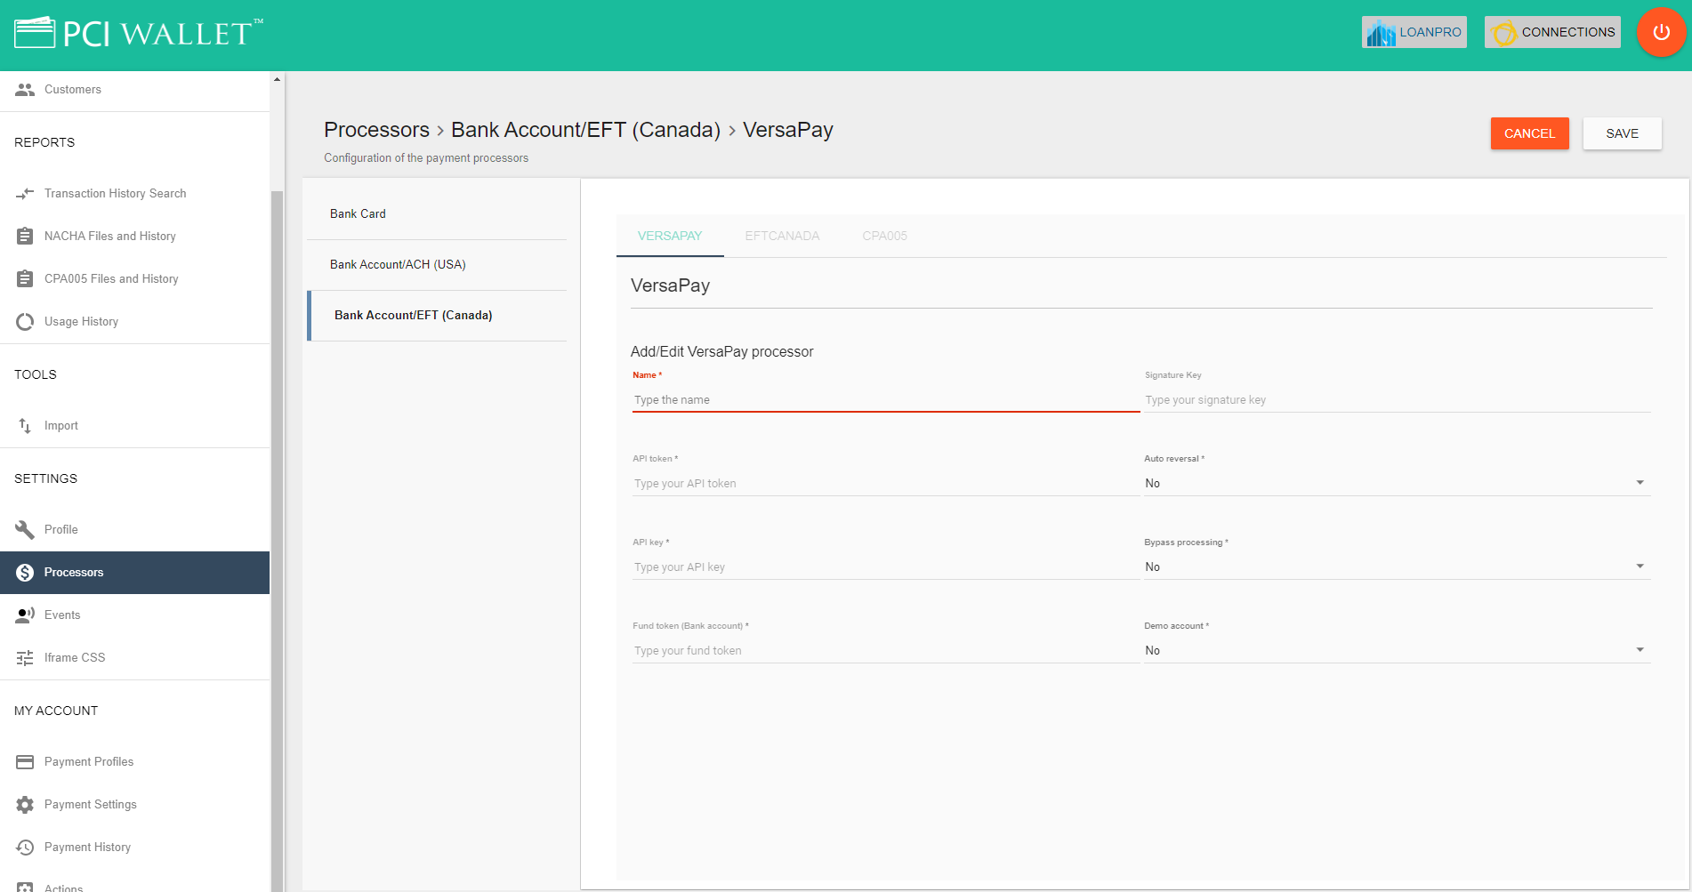Viewport: 1692px width, 892px height.
Task: Switch to the EFTCANADA tab
Action: click(782, 236)
